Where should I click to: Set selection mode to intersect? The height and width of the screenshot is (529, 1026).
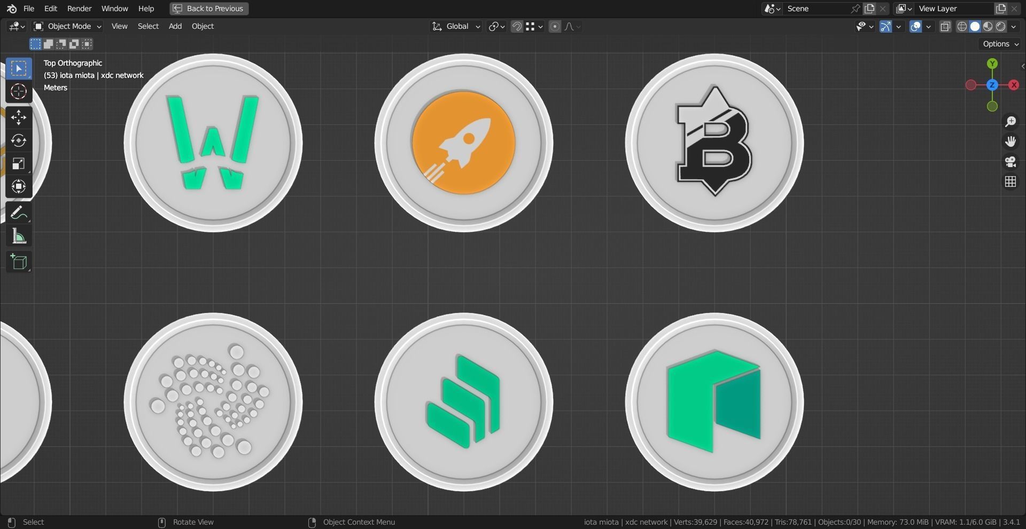point(87,44)
